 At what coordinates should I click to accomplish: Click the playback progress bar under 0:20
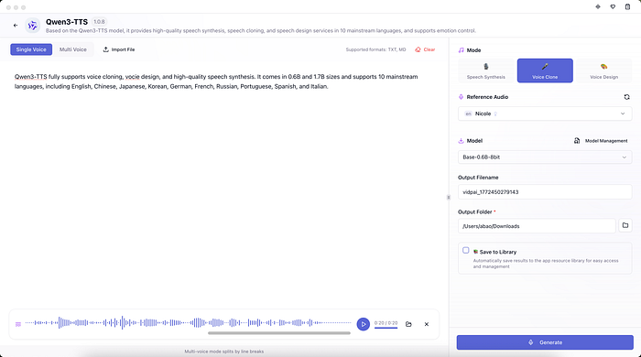pyautogui.click(x=386, y=328)
